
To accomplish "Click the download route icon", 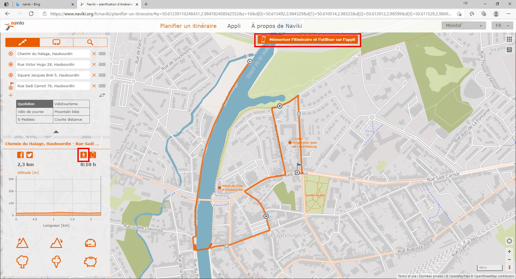I will tap(83, 155).
